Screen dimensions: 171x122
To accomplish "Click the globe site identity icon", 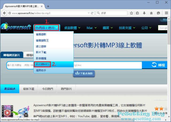I will (x=10, y=13).
